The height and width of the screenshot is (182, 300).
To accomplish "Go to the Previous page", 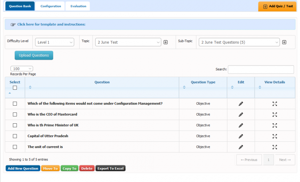I will coord(249,160).
